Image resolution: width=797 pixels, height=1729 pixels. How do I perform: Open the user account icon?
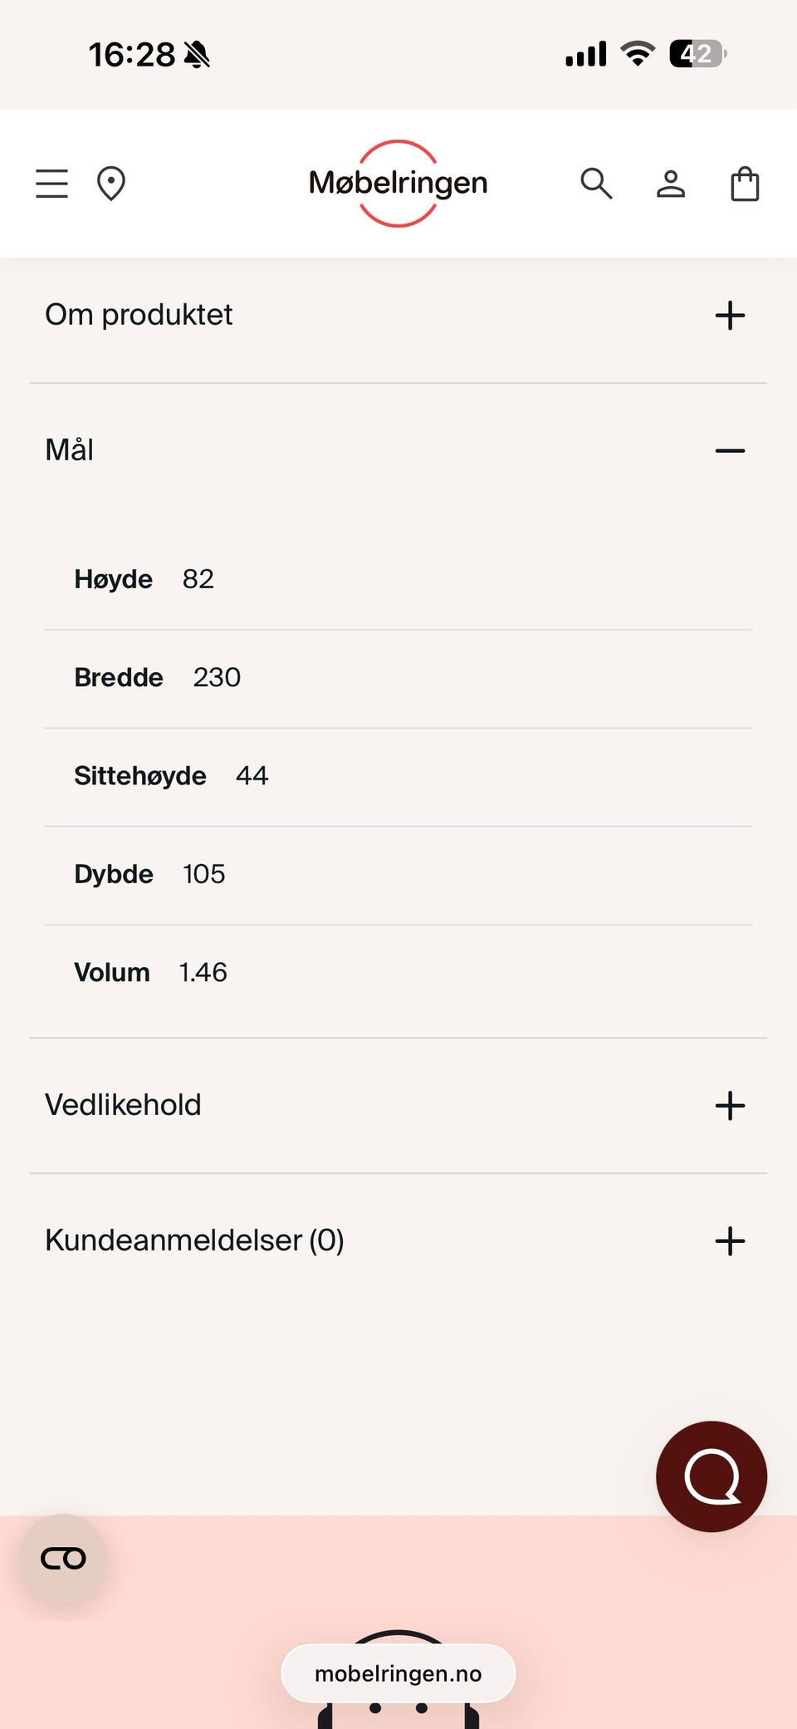pos(671,184)
